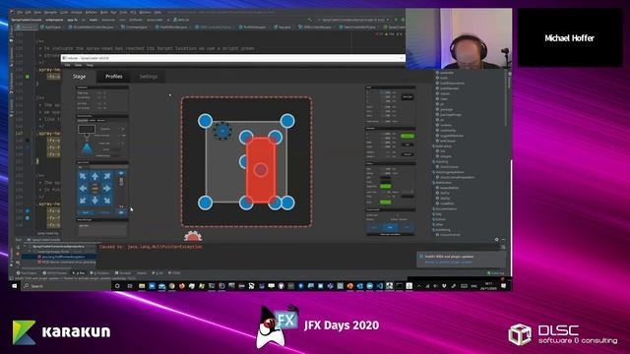Viewport: 630px width, 354px height.
Task: Jog the spray head up with the arrow
Action: [x=94, y=176]
